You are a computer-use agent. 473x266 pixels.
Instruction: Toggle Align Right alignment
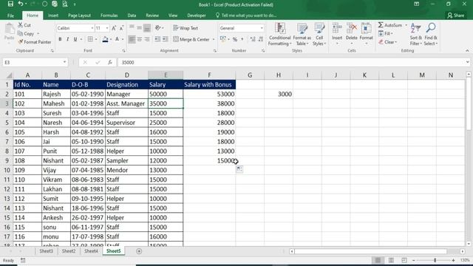point(147,39)
